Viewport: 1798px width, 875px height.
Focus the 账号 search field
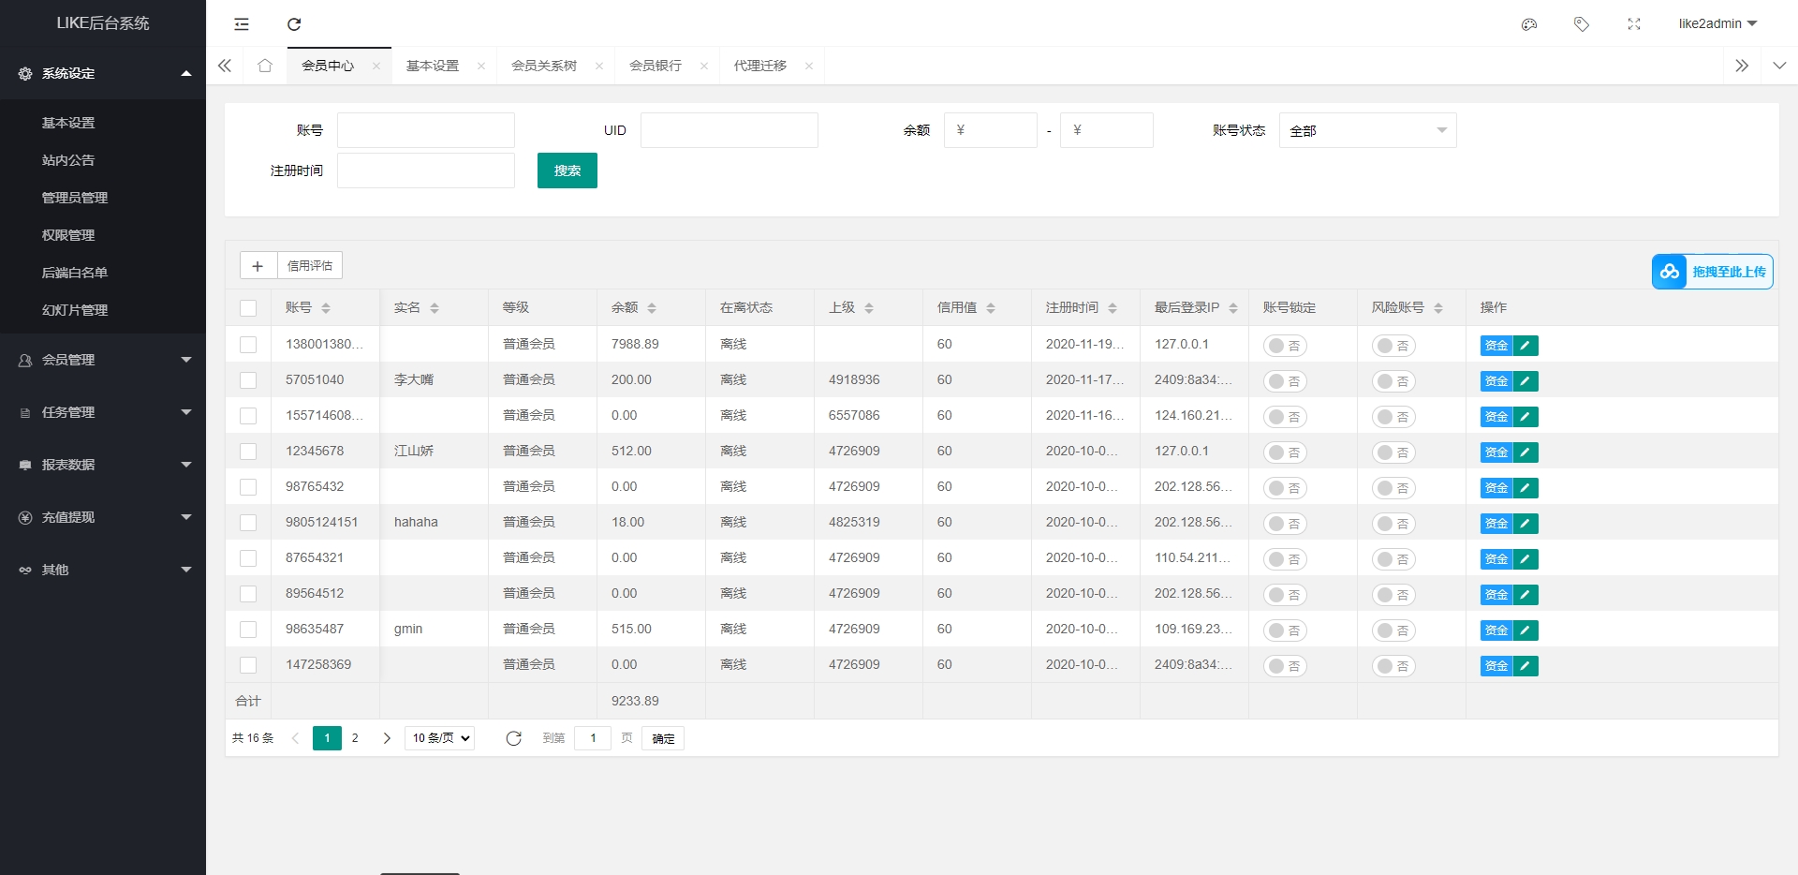click(x=426, y=130)
